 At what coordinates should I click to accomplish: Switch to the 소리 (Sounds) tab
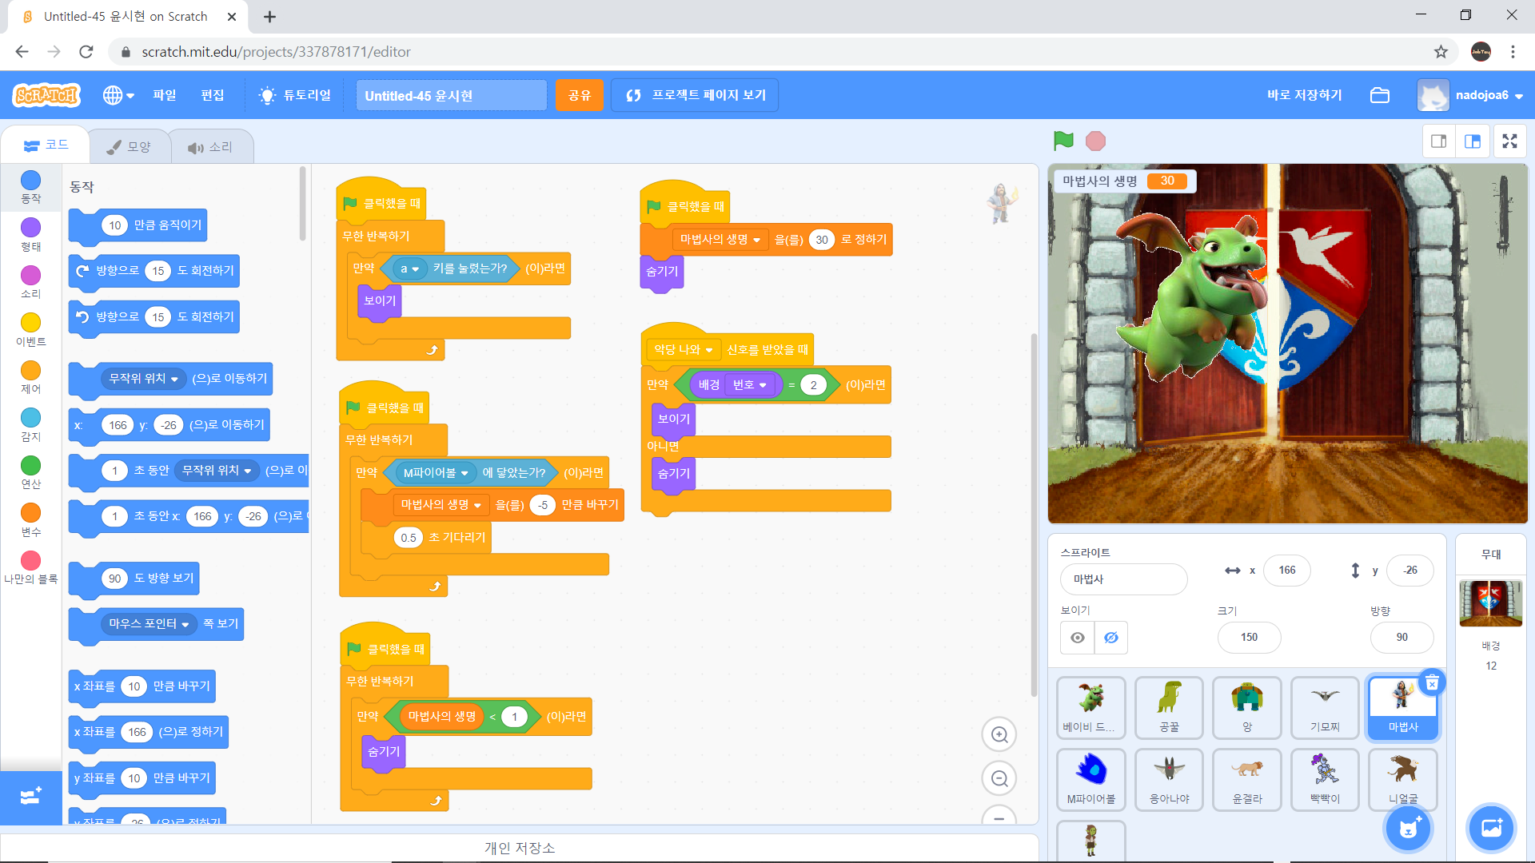tap(210, 147)
